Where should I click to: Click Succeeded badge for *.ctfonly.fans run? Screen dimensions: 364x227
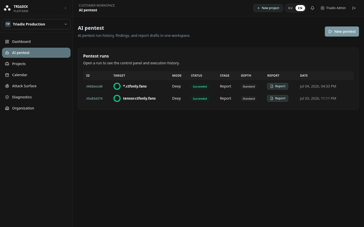click(200, 87)
